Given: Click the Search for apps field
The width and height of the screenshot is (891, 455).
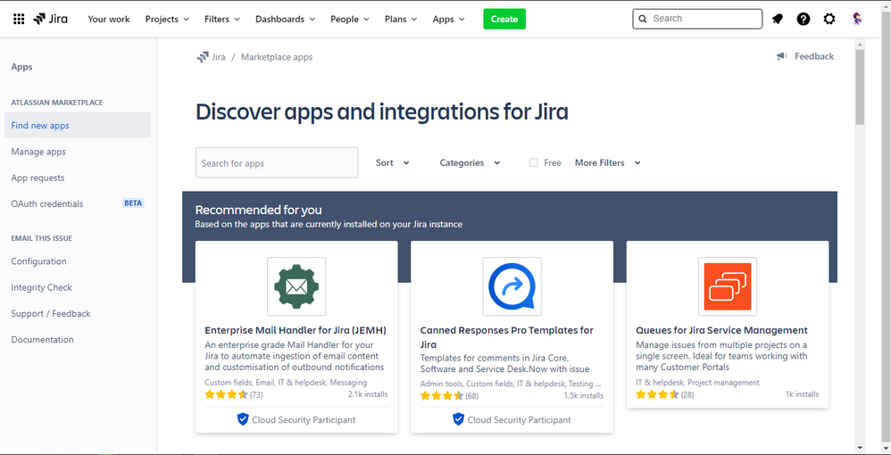Looking at the screenshot, I should (277, 163).
